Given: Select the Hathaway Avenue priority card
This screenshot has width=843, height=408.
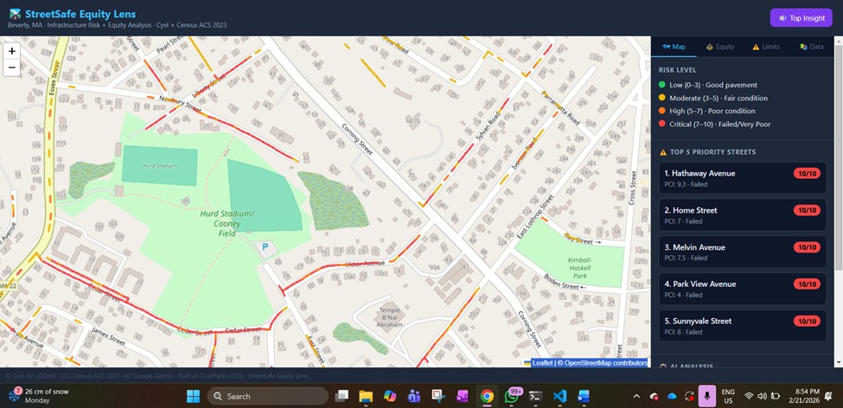Looking at the screenshot, I should pyautogui.click(x=743, y=178).
